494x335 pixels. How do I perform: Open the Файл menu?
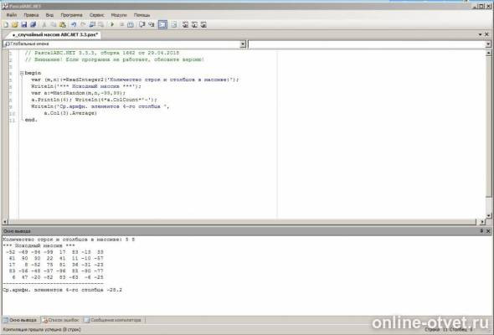12,15
